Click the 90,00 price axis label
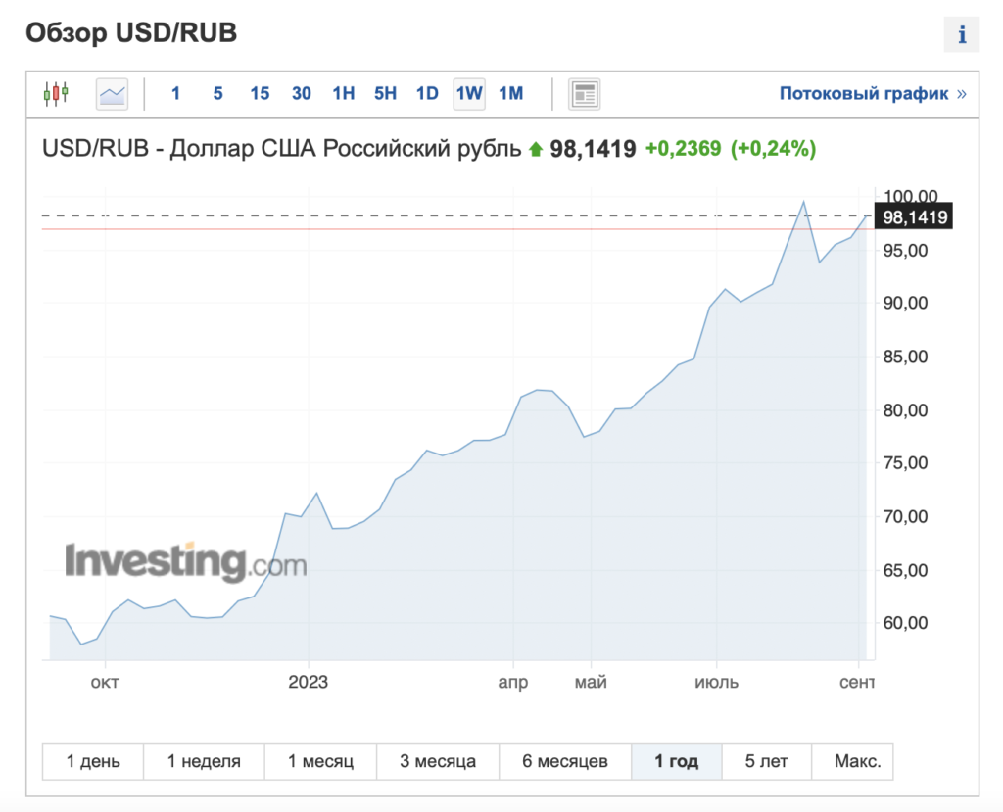 905,303
